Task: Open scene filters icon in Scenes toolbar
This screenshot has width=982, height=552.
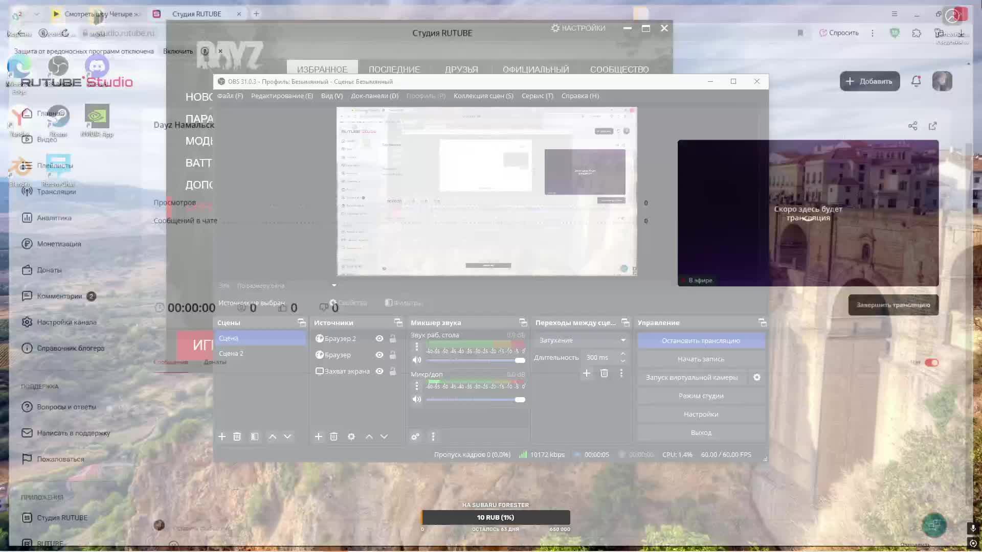Action: pos(255,436)
